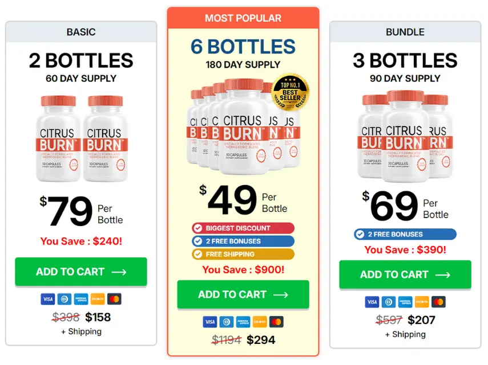The image size is (488, 365).
Task: Click the crossed-out $1194 original price
Action: point(227,339)
